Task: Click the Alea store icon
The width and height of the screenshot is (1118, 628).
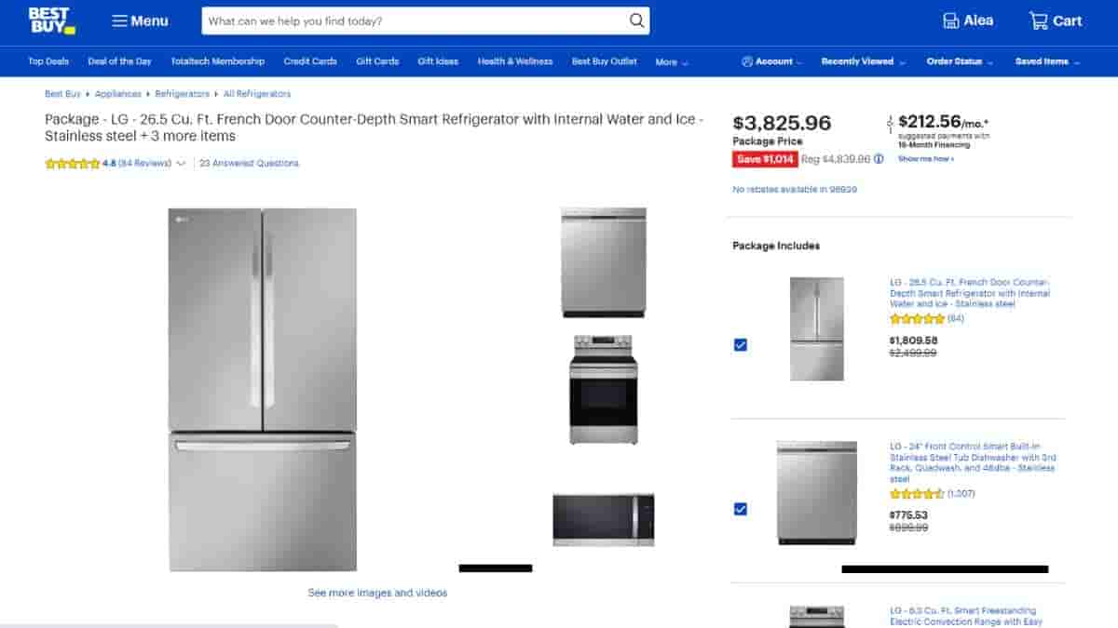Action: pos(950,20)
